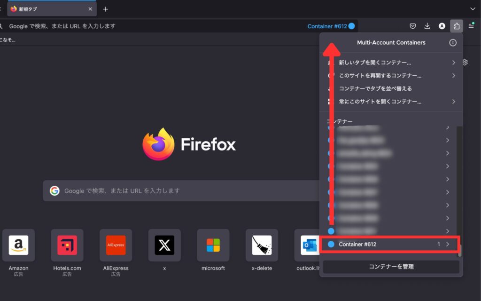This screenshot has width=481, height=301.
Task: Click the info icon next to Multi-Account Containers
Action: [452, 42]
